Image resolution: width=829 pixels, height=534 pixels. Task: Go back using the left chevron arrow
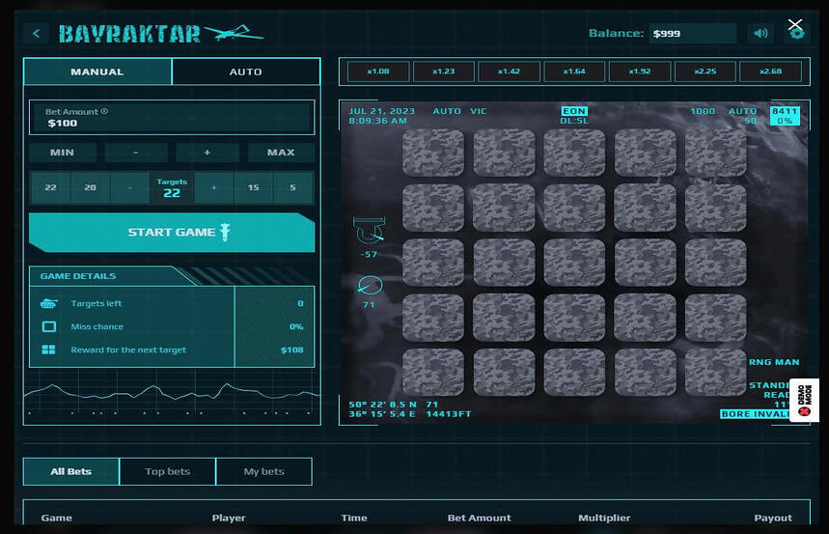point(36,34)
